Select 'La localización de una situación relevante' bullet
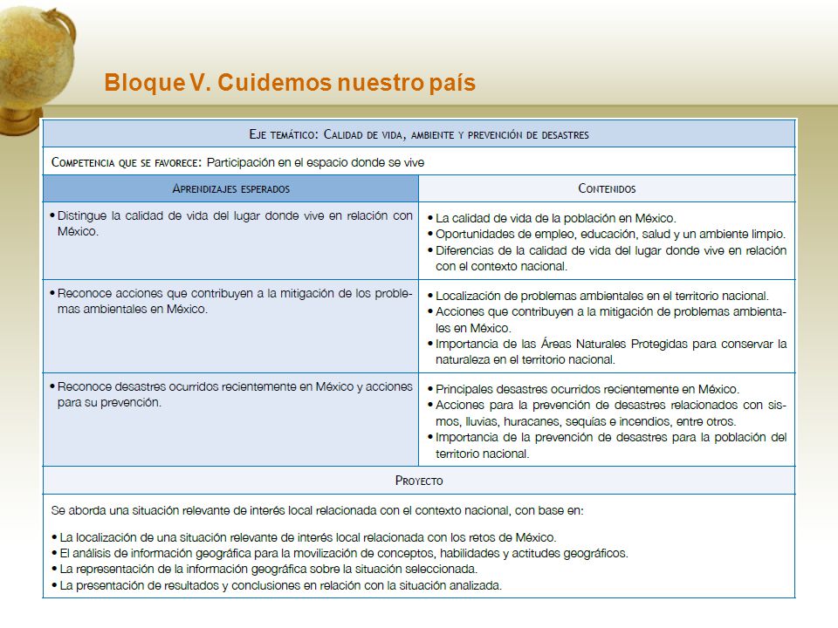This screenshot has height=628, width=838. tap(304, 537)
